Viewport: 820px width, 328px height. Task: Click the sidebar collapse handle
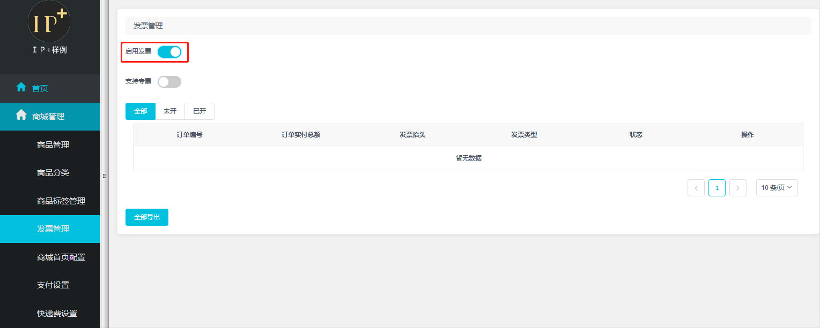click(x=104, y=176)
